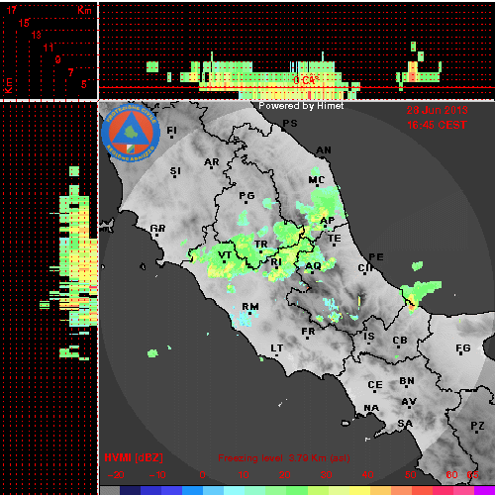Click the 'MC' city label on map

[x=317, y=180]
